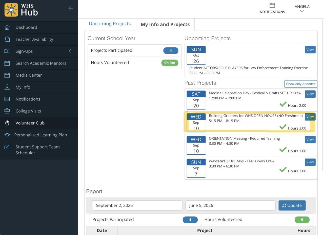Click the My Info person icon
Viewport: 324px width, 235px height.
[7, 87]
